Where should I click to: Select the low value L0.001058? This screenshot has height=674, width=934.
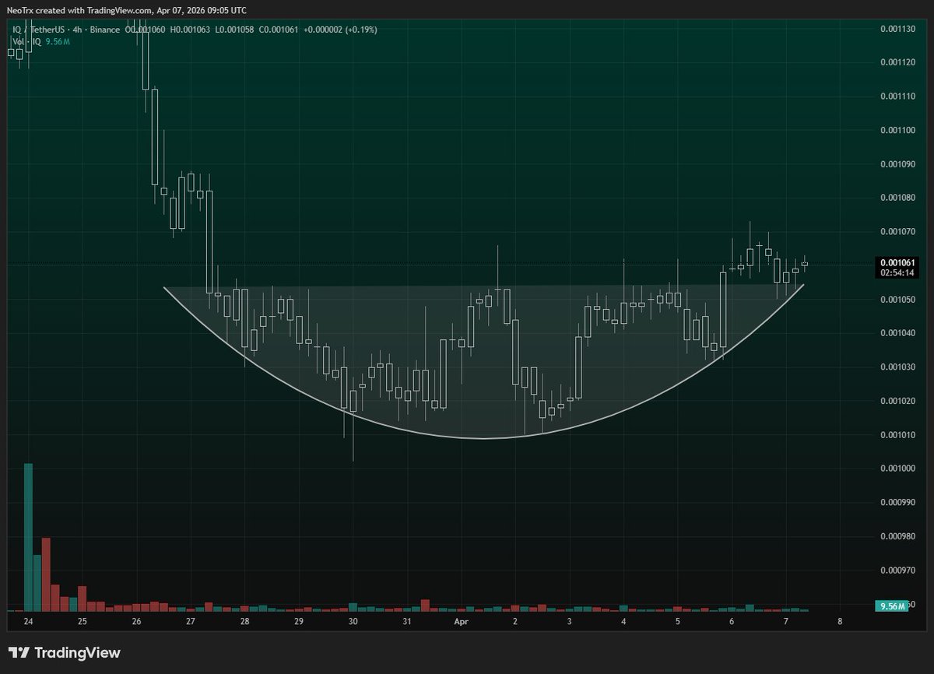coord(233,29)
